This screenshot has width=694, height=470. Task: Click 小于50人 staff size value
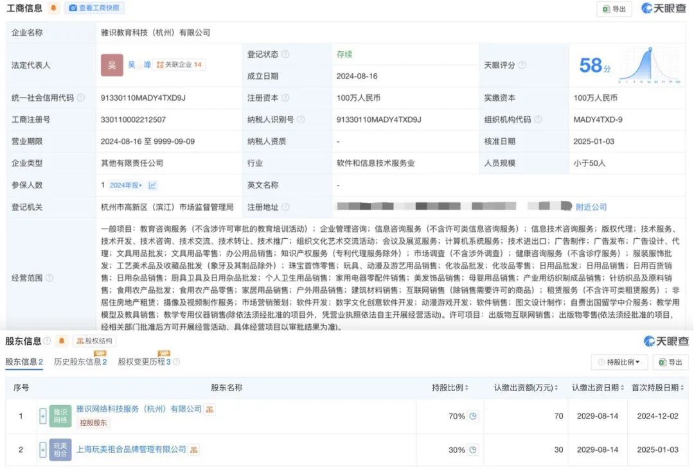pyautogui.click(x=589, y=163)
